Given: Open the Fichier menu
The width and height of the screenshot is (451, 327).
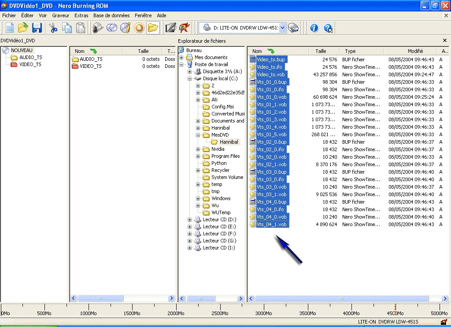Looking at the screenshot, I should click(x=9, y=15).
